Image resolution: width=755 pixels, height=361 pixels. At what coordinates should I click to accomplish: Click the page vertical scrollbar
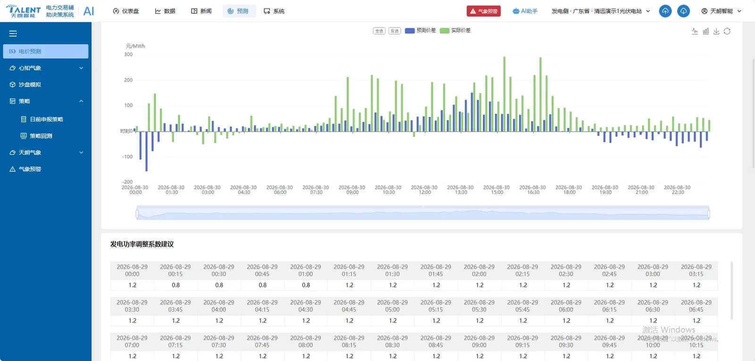tap(753, 113)
